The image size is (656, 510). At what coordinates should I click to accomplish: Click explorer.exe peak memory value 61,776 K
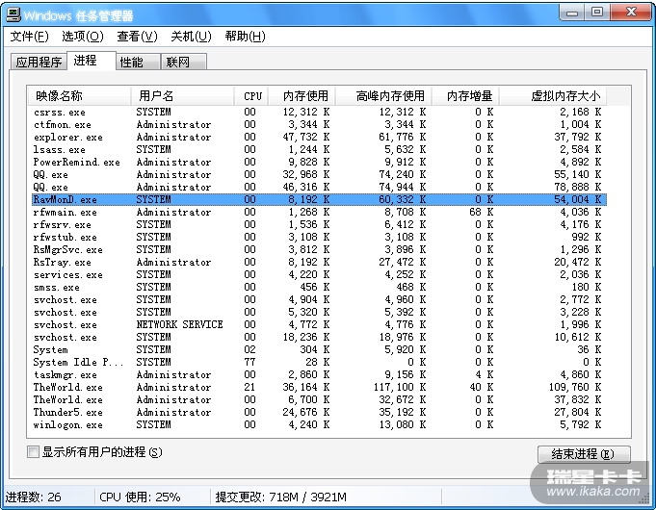tap(403, 137)
